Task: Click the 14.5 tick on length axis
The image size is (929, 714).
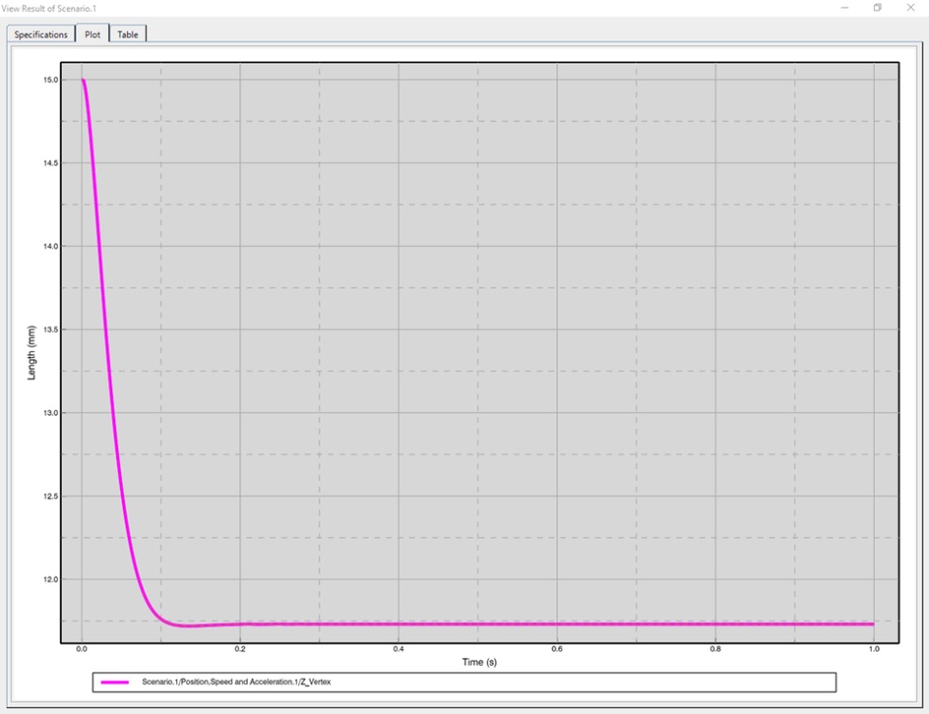Action: 51,163
